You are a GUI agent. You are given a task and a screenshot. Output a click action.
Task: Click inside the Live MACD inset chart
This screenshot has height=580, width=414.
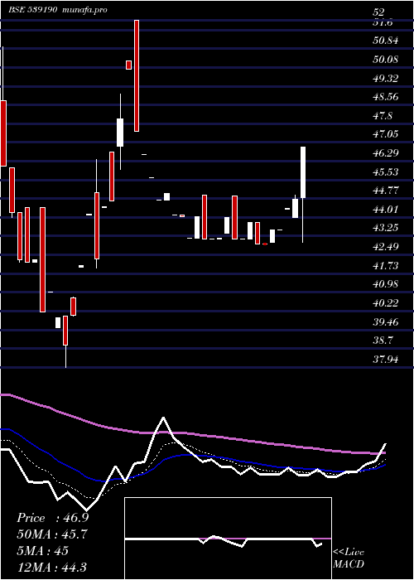pos(228,539)
